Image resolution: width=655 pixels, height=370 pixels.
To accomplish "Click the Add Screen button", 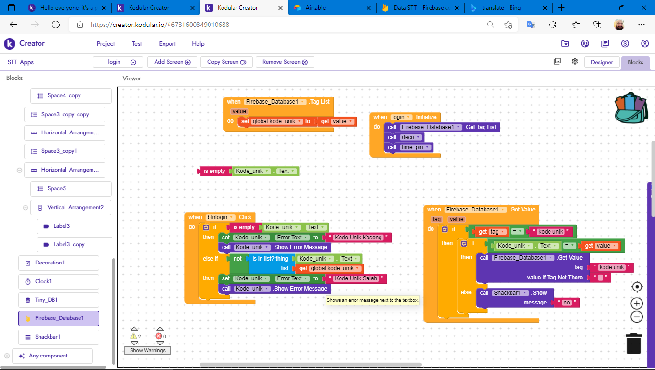I will [x=172, y=62].
